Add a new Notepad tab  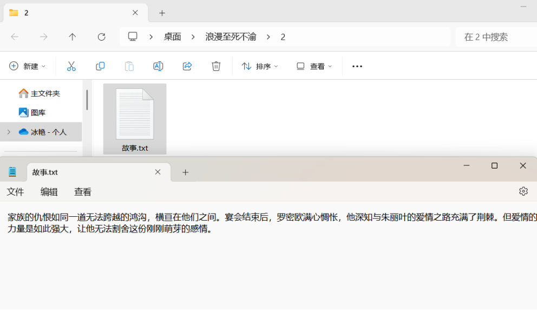185,172
